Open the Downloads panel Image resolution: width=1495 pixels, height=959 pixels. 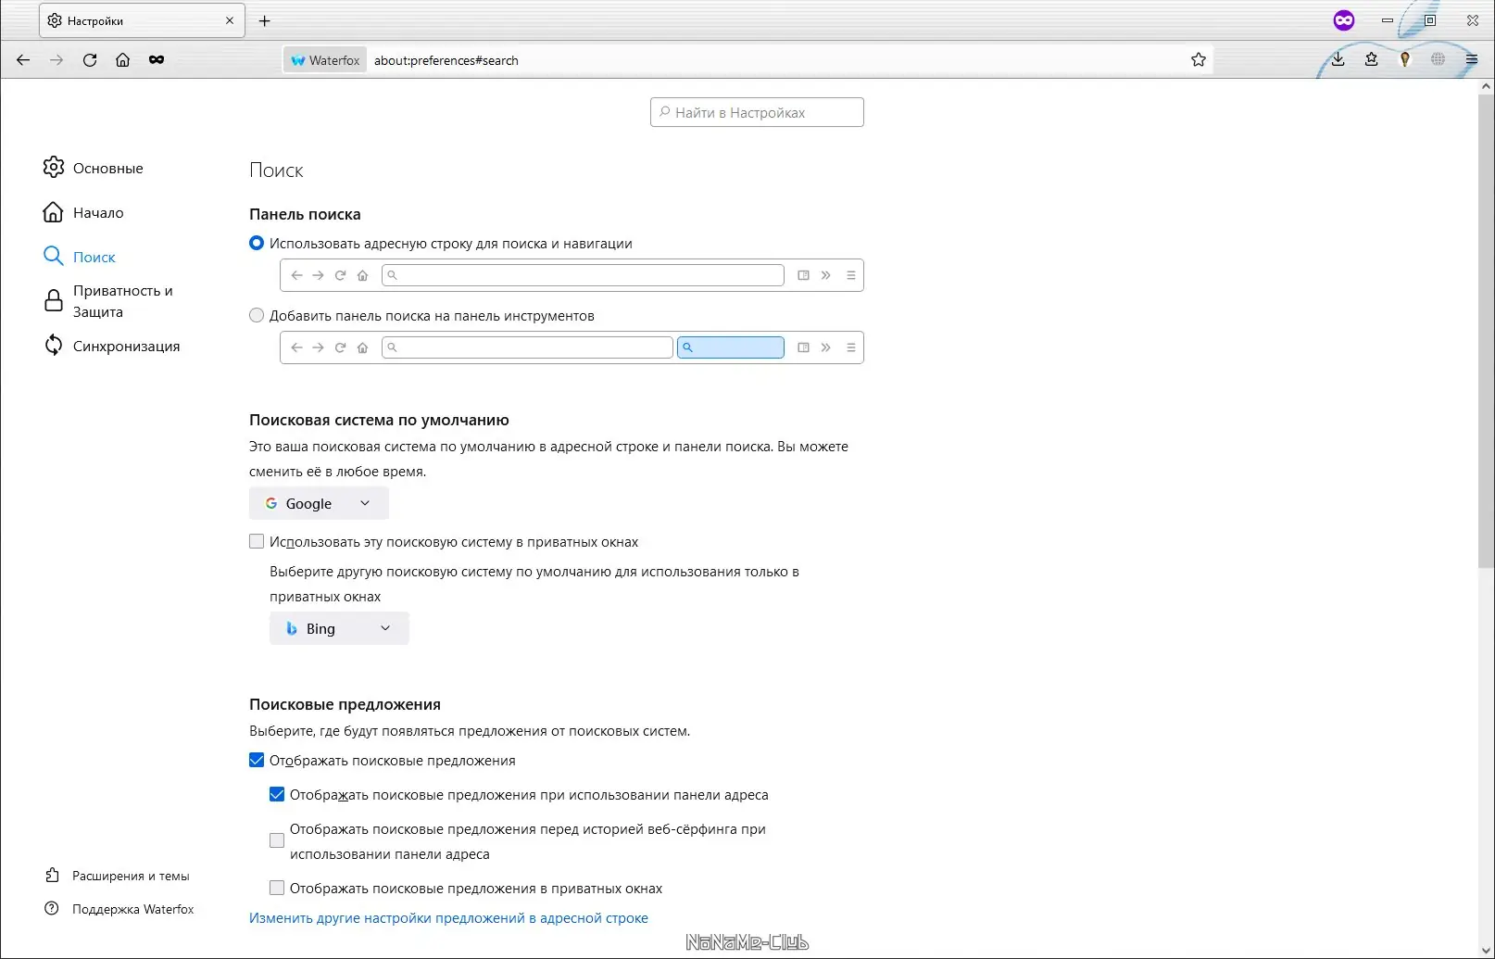tap(1338, 59)
